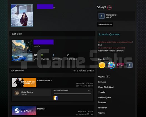Expand the username dropdown arrow
The image size is (146, 117).
pos(54,8)
